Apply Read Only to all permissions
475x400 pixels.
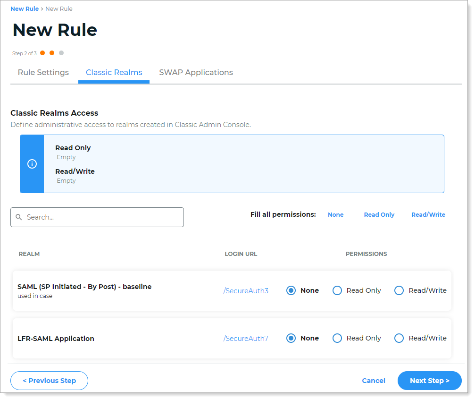pyautogui.click(x=379, y=214)
